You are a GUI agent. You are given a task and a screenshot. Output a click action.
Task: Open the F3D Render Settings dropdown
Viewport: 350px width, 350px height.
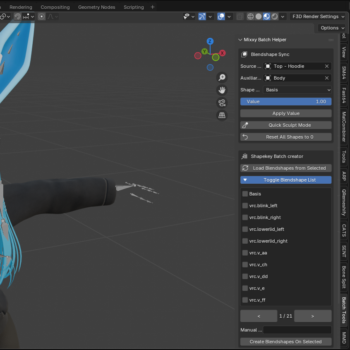pyautogui.click(x=318, y=17)
